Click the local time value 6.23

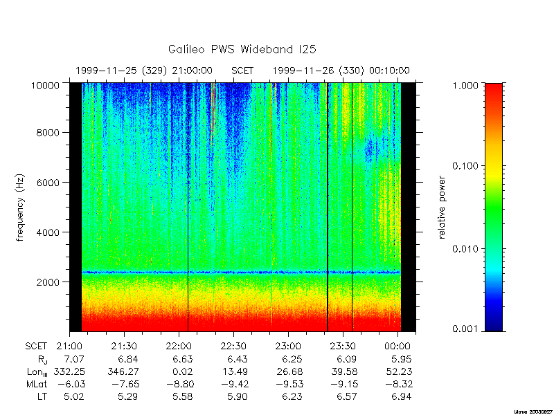click(292, 396)
